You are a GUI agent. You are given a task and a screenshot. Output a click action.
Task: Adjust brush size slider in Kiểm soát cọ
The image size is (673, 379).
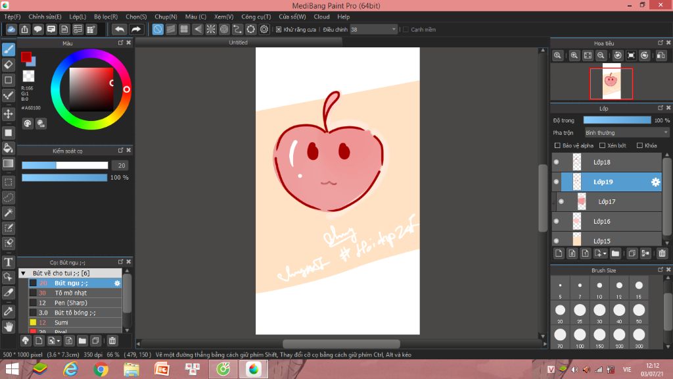click(x=65, y=165)
